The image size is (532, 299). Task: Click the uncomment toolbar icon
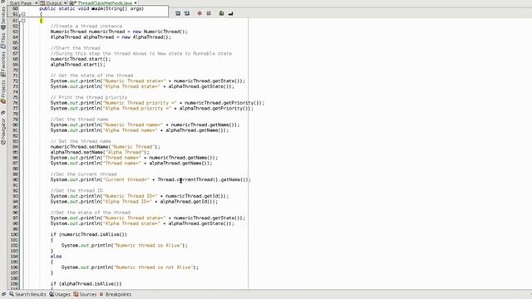pyautogui.click(x=230, y=13)
